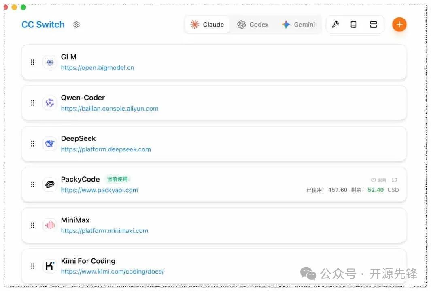This screenshot has height=291, width=431.
Task: Open the server stack icon in toolbar
Action: pyautogui.click(x=373, y=25)
